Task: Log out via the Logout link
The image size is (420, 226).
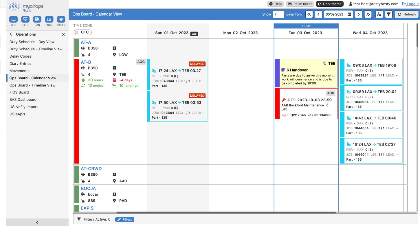Action: coord(410,4)
